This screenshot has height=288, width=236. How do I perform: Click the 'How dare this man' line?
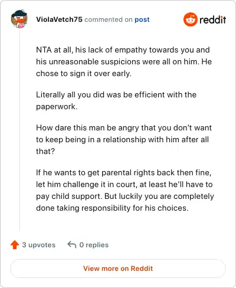[x=124, y=128]
